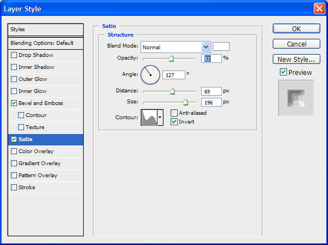Click the Angle dial
The width and height of the screenshot is (328, 245).
click(150, 75)
